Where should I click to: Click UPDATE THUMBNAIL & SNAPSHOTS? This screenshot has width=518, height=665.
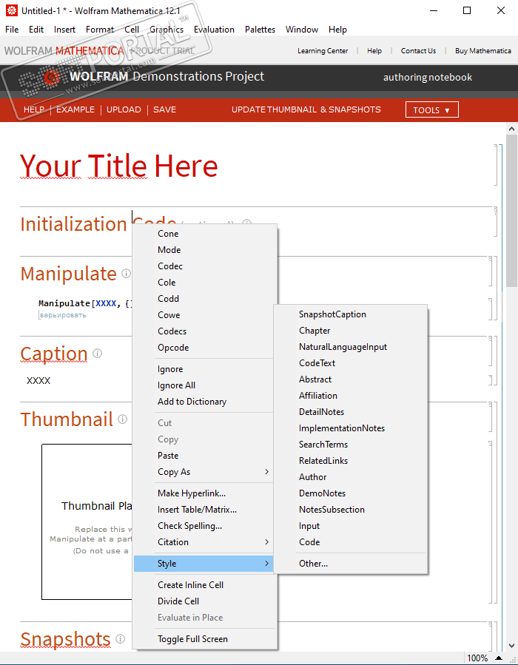click(306, 109)
